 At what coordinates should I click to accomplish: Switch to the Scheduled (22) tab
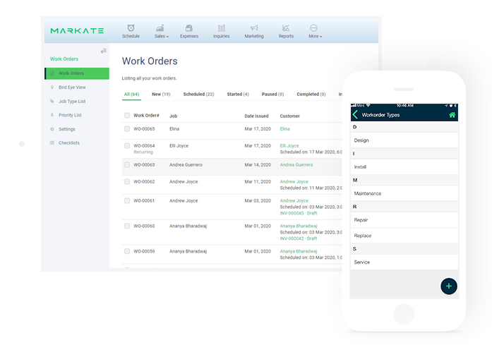(x=198, y=94)
